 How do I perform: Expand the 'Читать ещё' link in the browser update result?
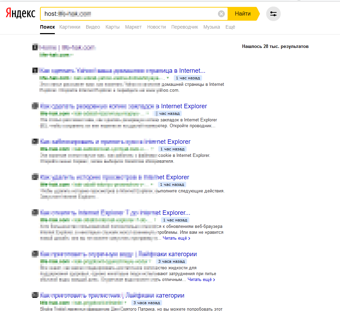tap(177, 238)
